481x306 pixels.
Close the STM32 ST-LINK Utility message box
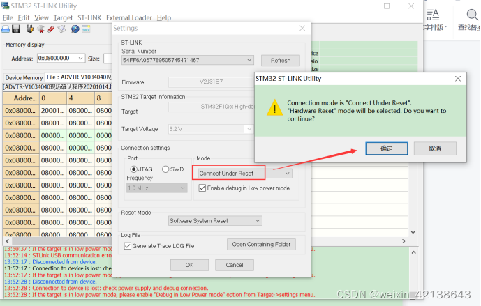pos(458,79)
